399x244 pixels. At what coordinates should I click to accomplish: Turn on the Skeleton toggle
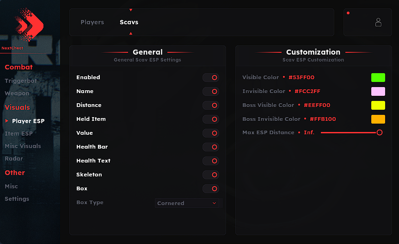(x=211, y=175)
